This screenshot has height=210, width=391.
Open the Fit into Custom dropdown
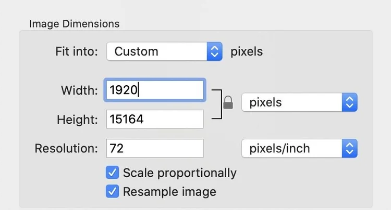pyautogui.click(x=157, y=51)
